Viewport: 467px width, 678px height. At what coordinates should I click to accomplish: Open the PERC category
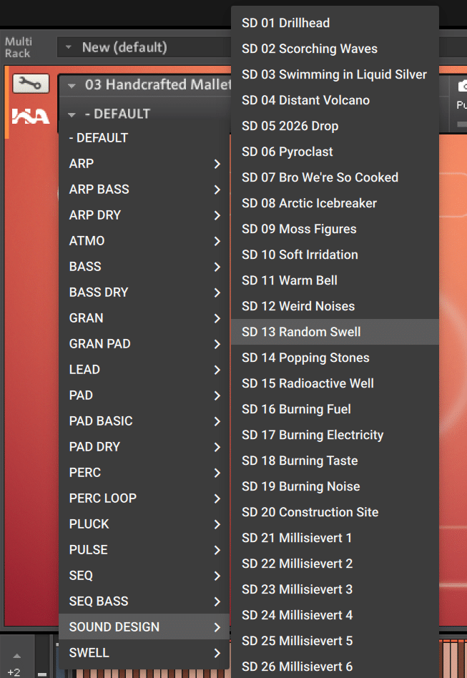click(144, 473)
